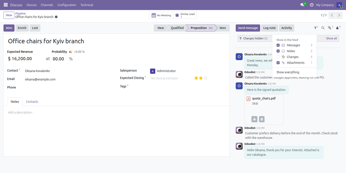Set priority to first star
The height and width of the screenshot is (173, 346).
pyautogui.click(x=196, y=78)
